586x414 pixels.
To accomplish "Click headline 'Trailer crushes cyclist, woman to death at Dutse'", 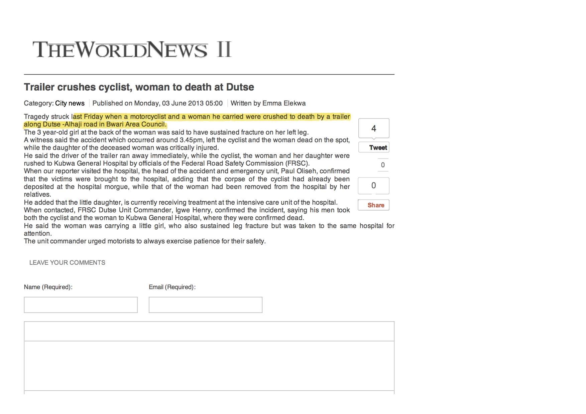I will (139, 87).
